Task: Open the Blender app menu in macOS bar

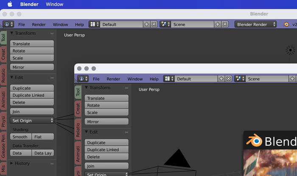Action: 29,4
